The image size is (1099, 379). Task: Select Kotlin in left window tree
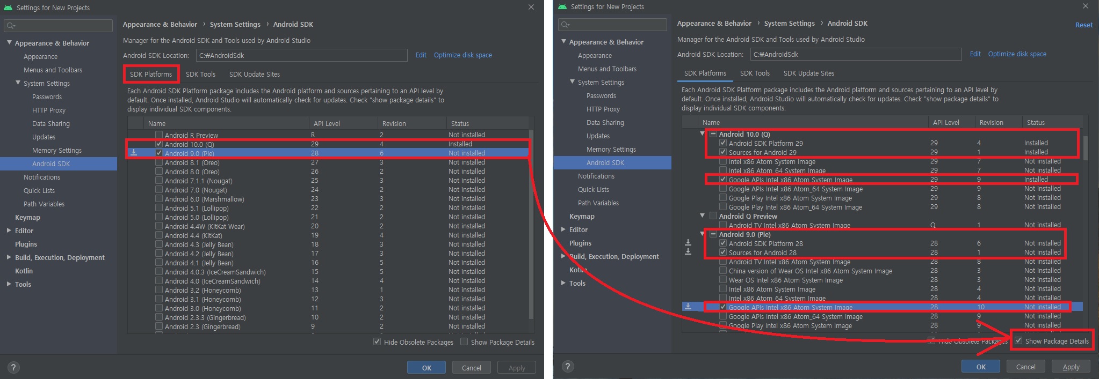click(x=24, y=271)
